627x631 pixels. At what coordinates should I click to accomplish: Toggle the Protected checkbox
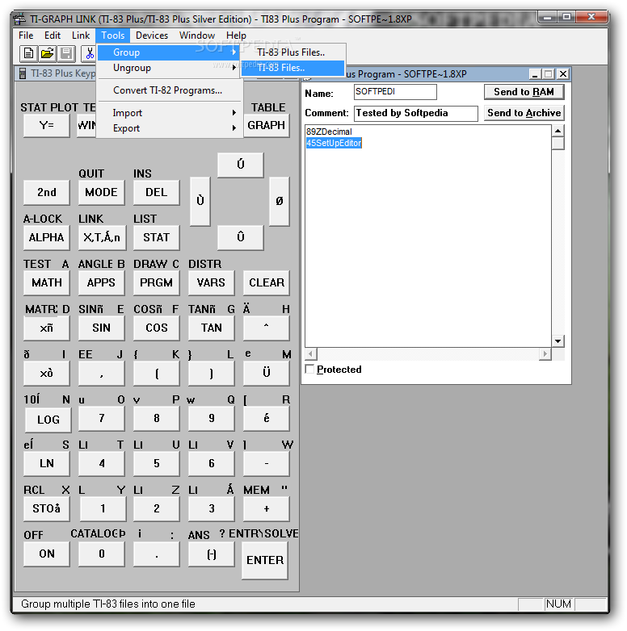click(310, 369)
